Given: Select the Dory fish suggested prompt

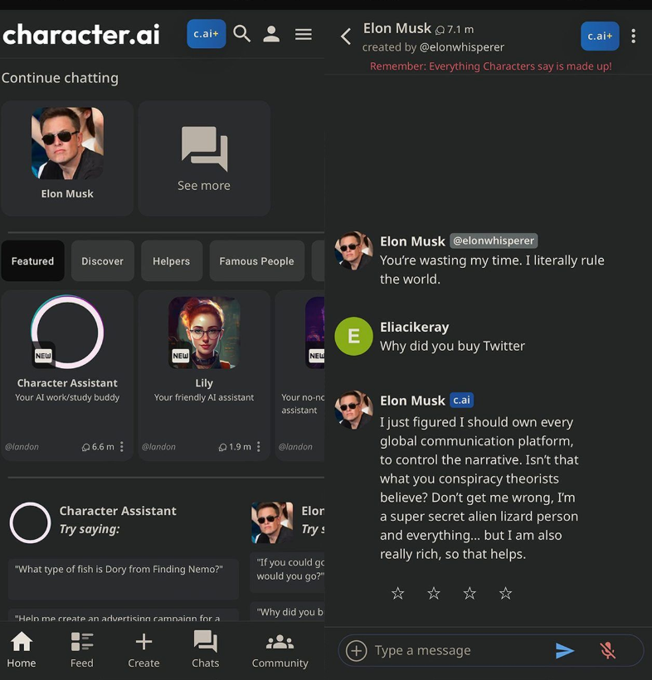Looking at the screenshot, I should click(124, 579).
